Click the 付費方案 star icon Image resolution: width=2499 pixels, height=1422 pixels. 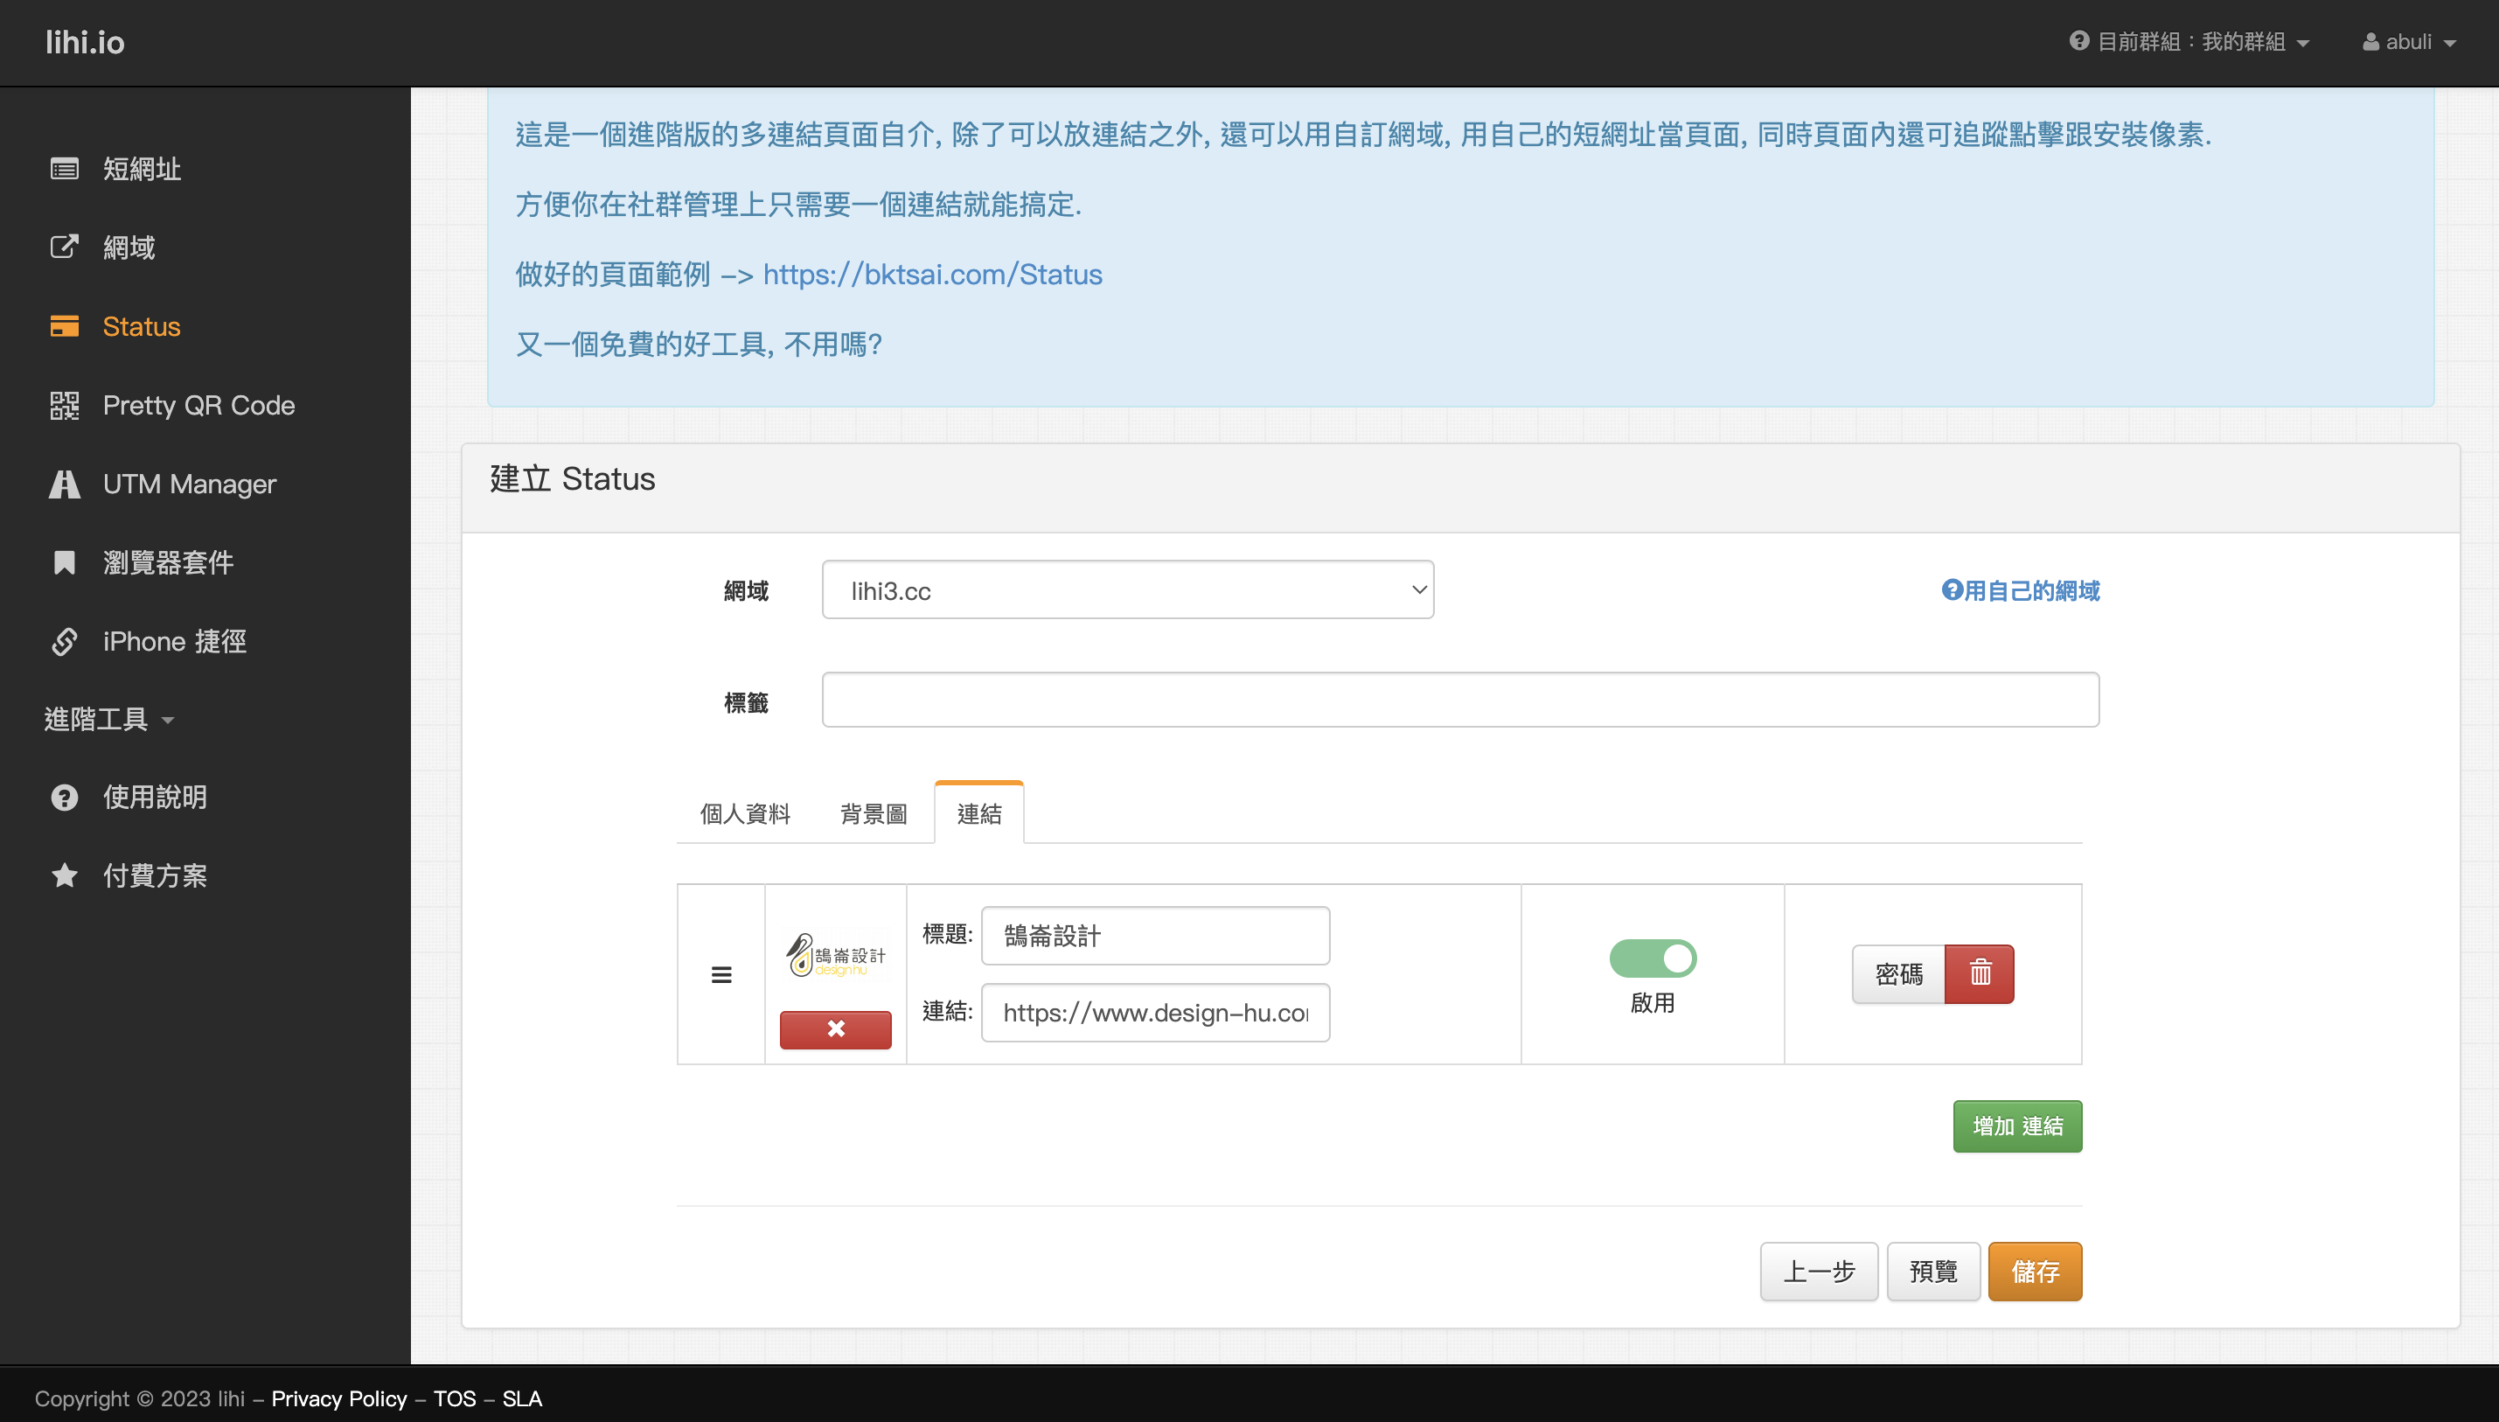point(65,876)
